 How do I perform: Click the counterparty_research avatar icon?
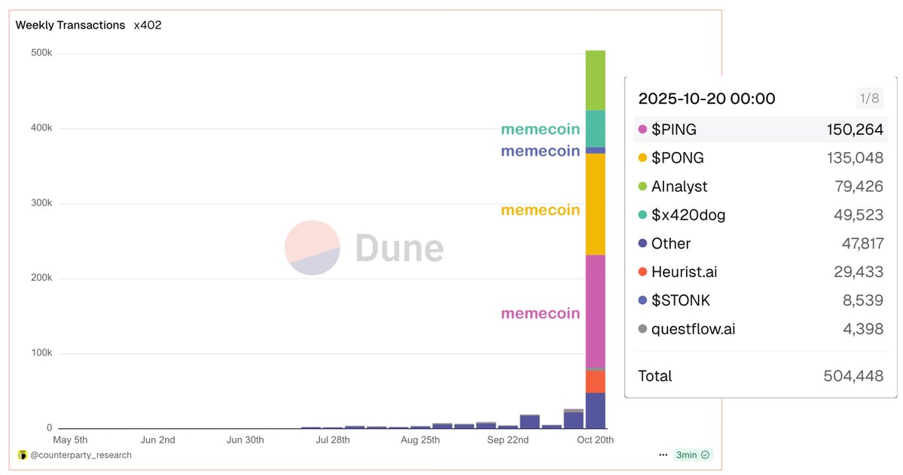(x=23, y=455)
